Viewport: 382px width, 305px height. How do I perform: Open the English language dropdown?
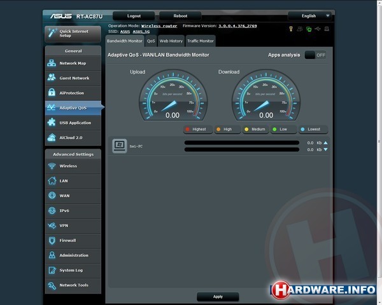[x=309, y=16]
